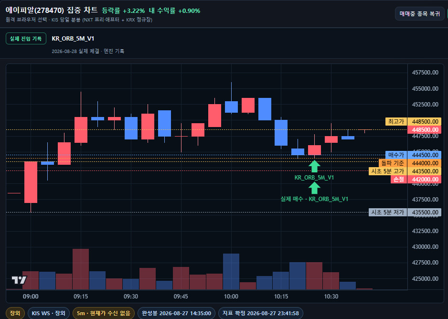The image size is (448, 319).
Task: Click the 실제 매수 · KR_ORB_5M_V1 marker text
Action: 314,199
